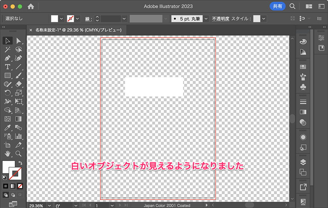The height and width of the screenshot is (208, 328).
Task: Set paint mode to None
Action: (x=20, y=186)
